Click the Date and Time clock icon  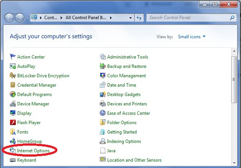click(x=103, y=85)
